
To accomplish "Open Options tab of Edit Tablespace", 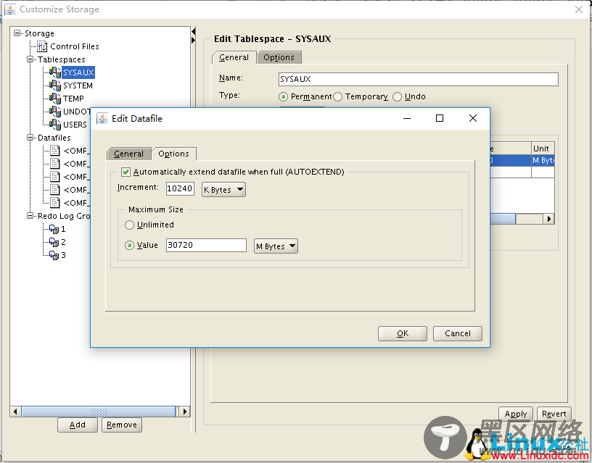I will [279, 57].
